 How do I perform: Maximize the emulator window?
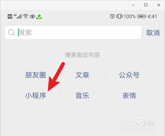coord(146,5)
